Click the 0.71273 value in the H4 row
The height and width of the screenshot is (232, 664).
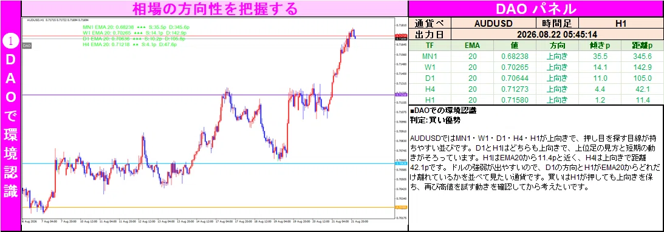515,89
